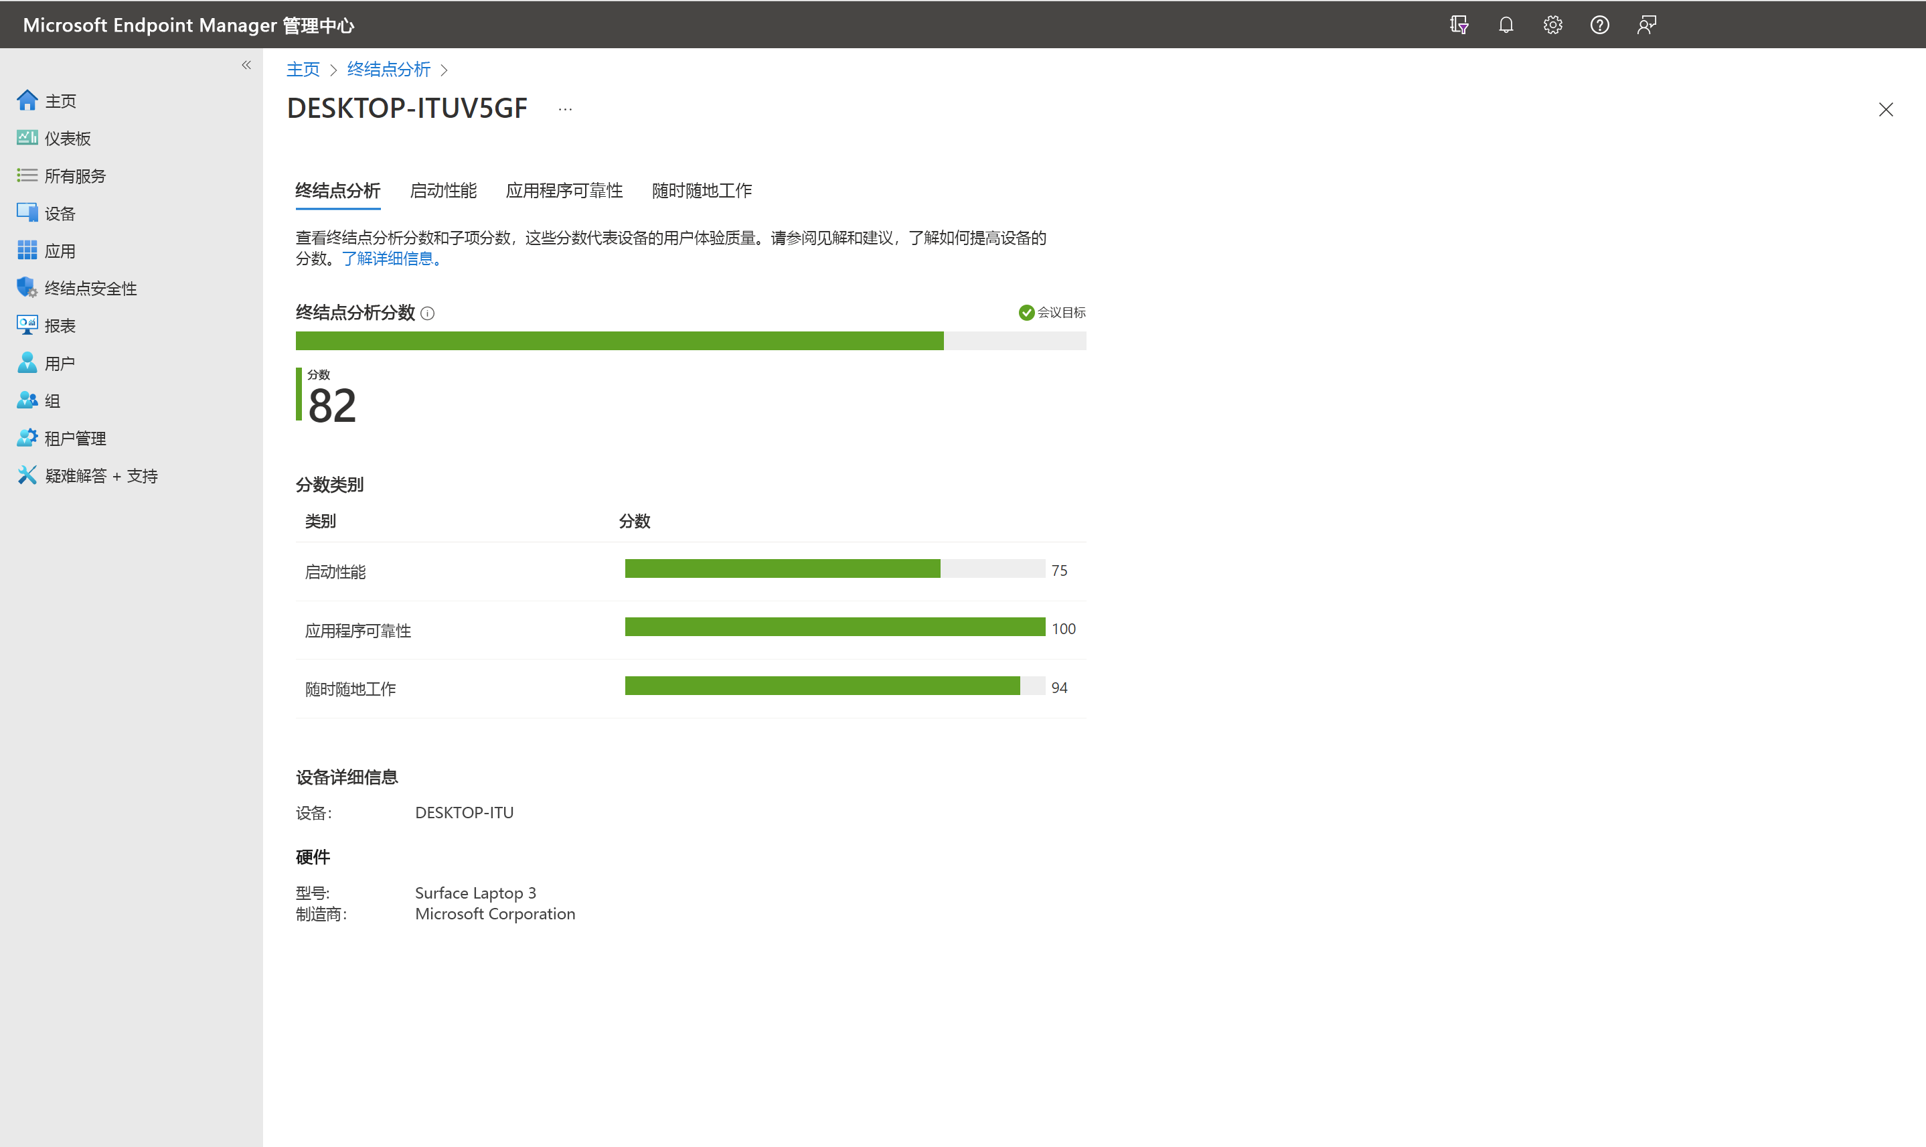1926x1147 pixels.
Task: Click the overall endpoint analytics score bar
Action: pos(691,341)
